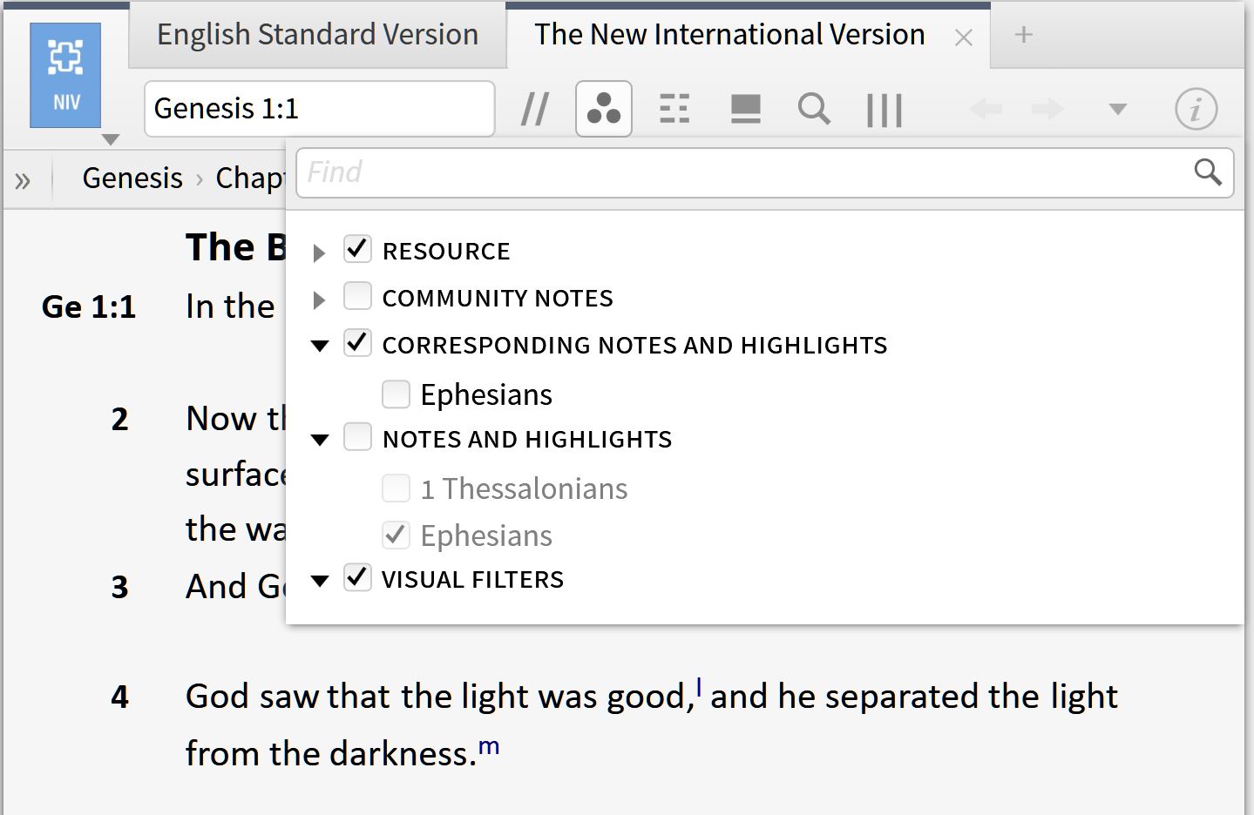
Task: Open the search magnifier in toolbar
Action: [814, 109]
